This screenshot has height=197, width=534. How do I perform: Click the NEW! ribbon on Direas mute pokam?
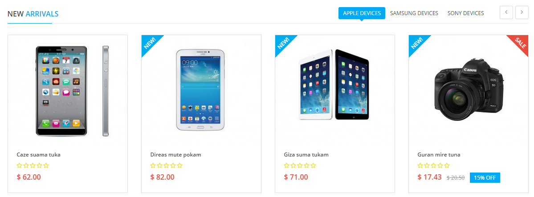pos(149,43)
